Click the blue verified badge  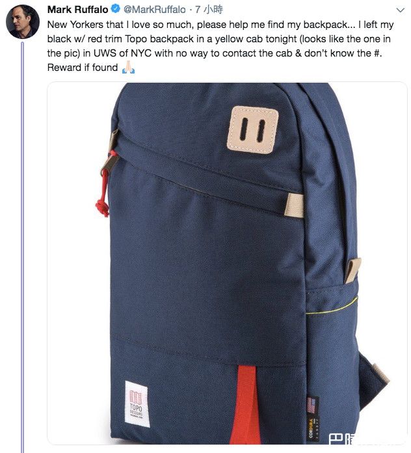click(x=116, y=9)
